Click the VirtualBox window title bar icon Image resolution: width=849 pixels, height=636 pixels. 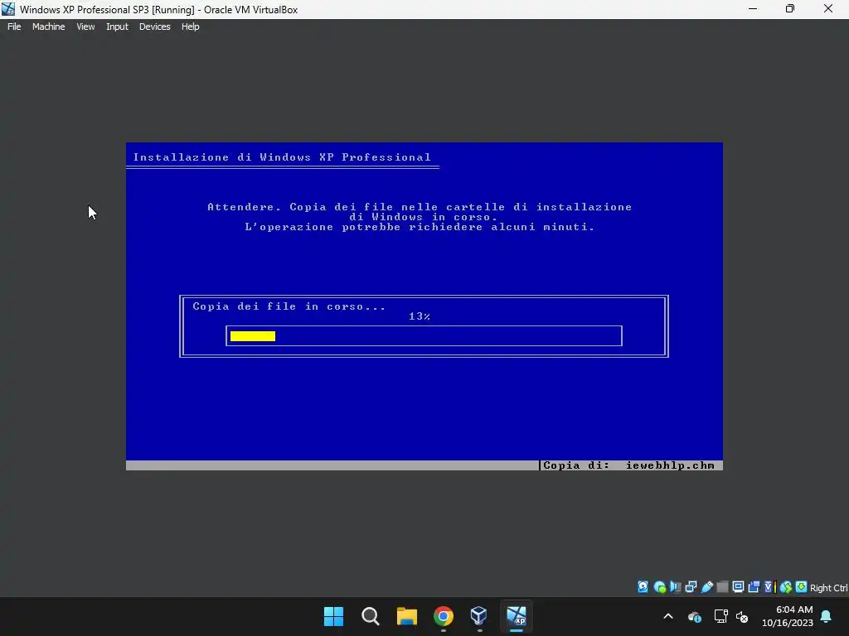(8, 9)
